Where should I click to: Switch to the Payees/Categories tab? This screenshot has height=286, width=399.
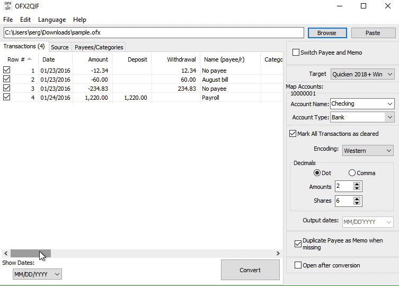(x=99, y=47)
